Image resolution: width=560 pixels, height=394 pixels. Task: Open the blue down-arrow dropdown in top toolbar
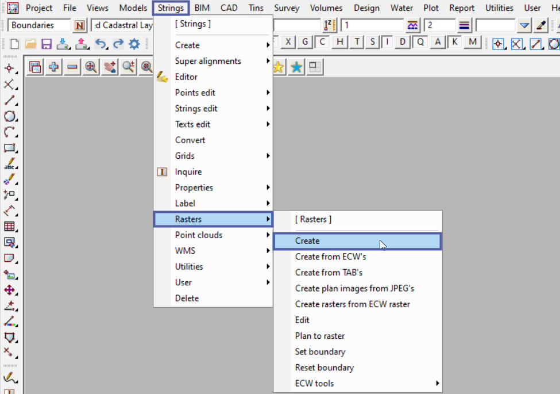[524, 25]
